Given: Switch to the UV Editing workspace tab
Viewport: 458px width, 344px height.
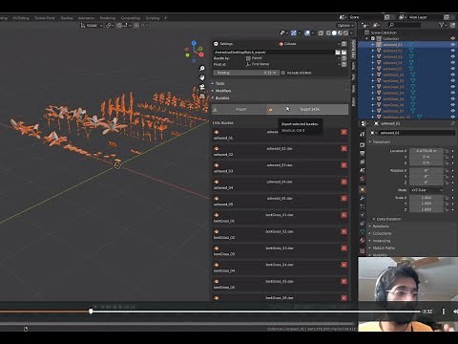Looking at the screenshot, I should pos(21,18).
